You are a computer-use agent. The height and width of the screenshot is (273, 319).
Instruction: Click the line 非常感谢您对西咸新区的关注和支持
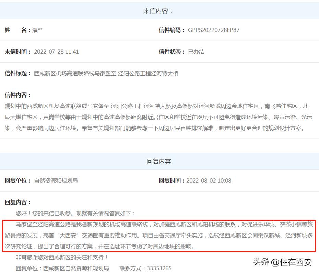[62, 257]
